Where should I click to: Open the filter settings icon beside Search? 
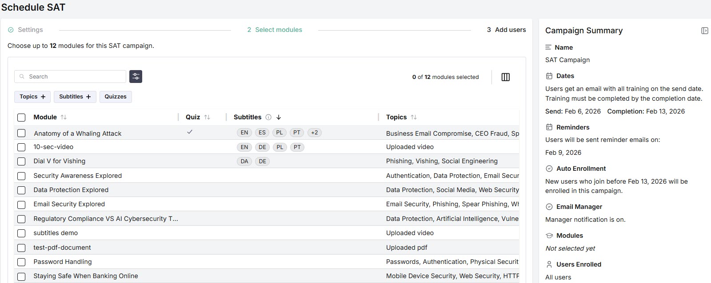[x=136, y=77]
